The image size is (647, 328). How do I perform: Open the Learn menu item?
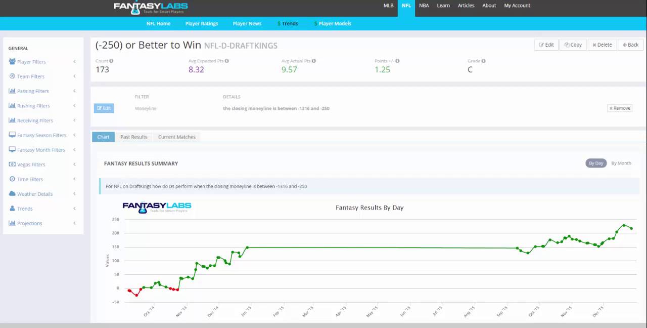coord(443,6)
